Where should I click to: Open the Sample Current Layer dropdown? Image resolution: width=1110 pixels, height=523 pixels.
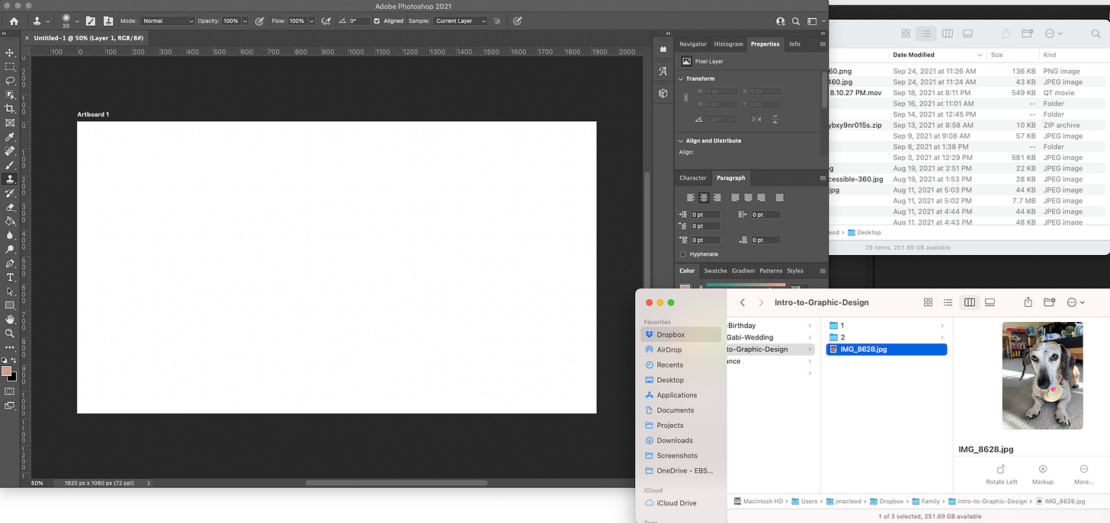[x=460, y=21]
